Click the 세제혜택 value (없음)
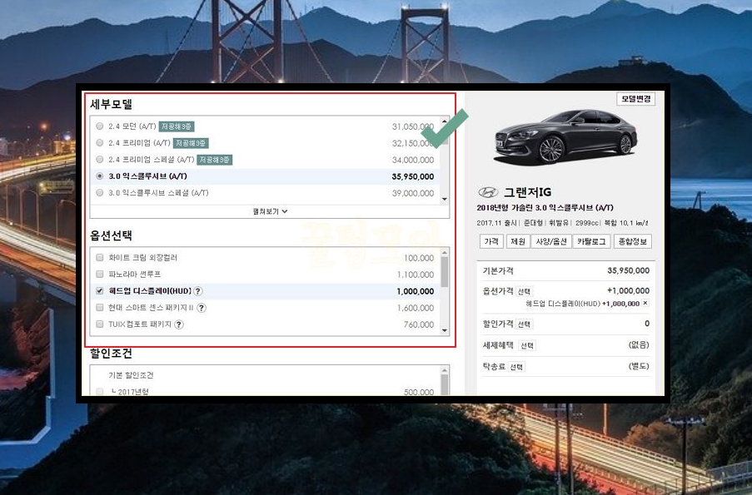 639,344
